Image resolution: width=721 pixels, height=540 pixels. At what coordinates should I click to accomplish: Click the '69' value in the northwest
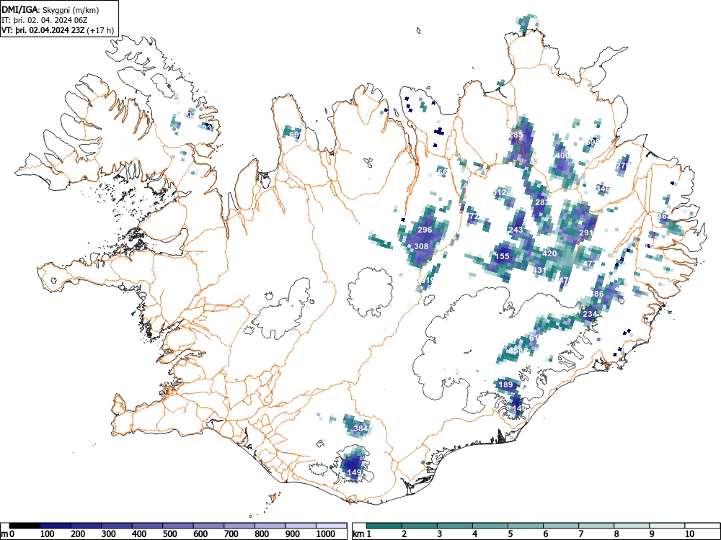295,135
